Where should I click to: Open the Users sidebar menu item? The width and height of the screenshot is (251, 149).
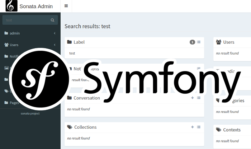tap(14, 45)
